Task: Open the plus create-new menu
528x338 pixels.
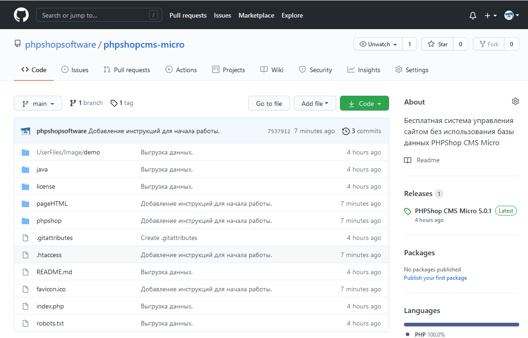Action: click(490, 15)
